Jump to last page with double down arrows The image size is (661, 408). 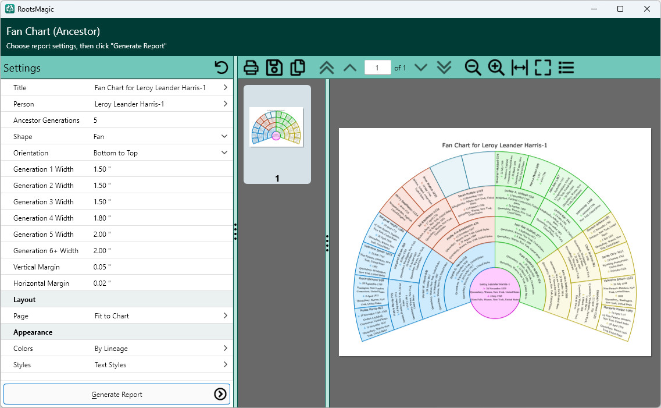[x=444, y=68]
